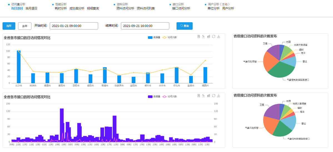Open 当月逐日 monthly daily tab
The height and width of the screenshot is (152, 333).
click(x=31, y=9)
